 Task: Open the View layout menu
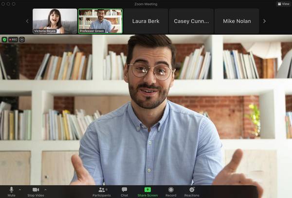pos(283,4)
